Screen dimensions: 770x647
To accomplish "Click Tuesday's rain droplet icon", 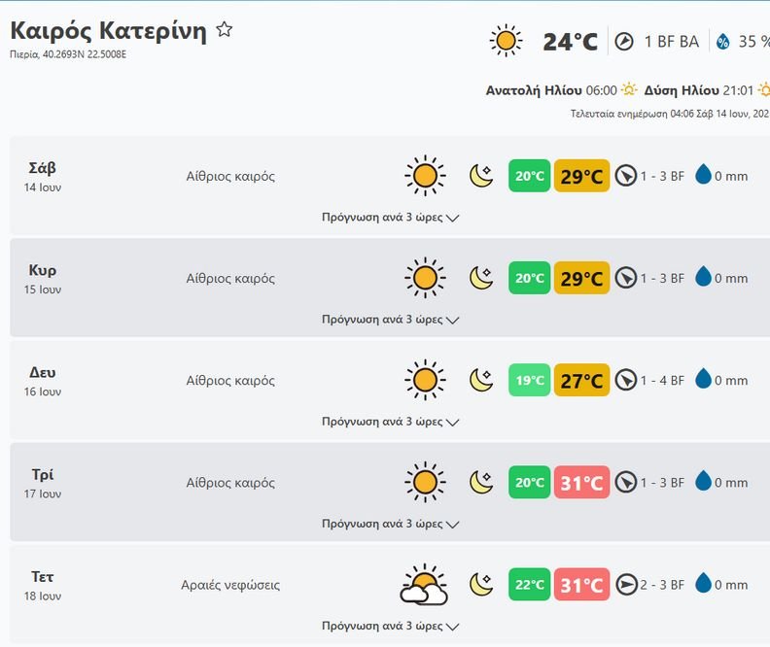I will tap(703, 483).
